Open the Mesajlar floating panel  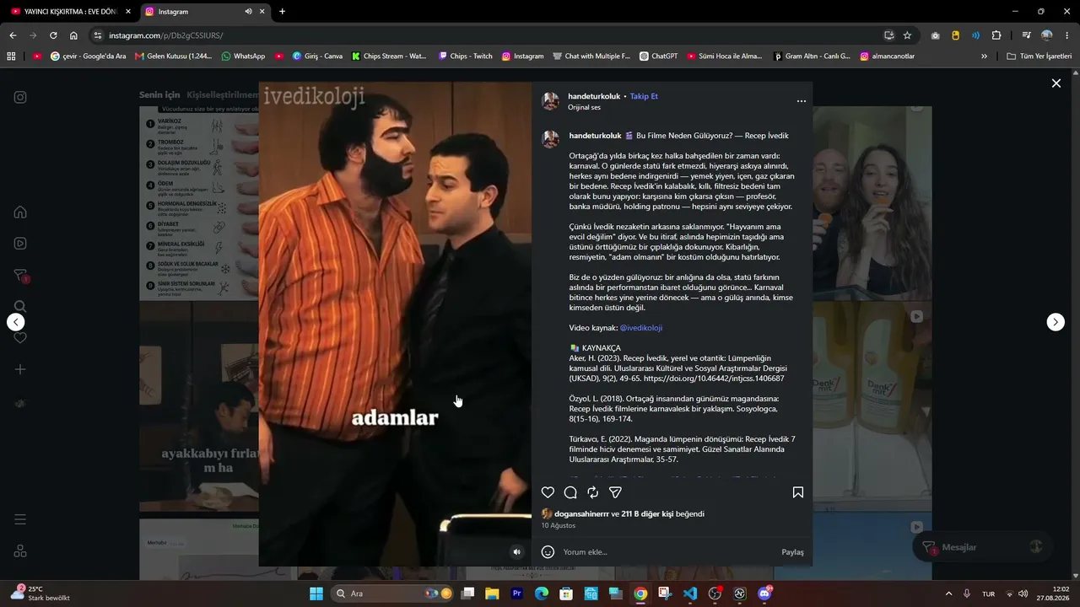(981, 547)
